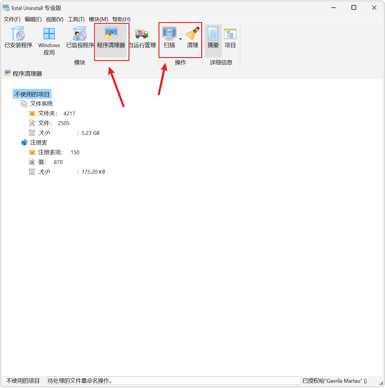Click the 待处理的文件重命名操作 status field
This screenshot has height=388, width=385.
174,381
